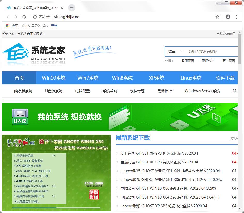Open the 综合 search category dropdown
The image size is (244, 213).
[175, 51]
